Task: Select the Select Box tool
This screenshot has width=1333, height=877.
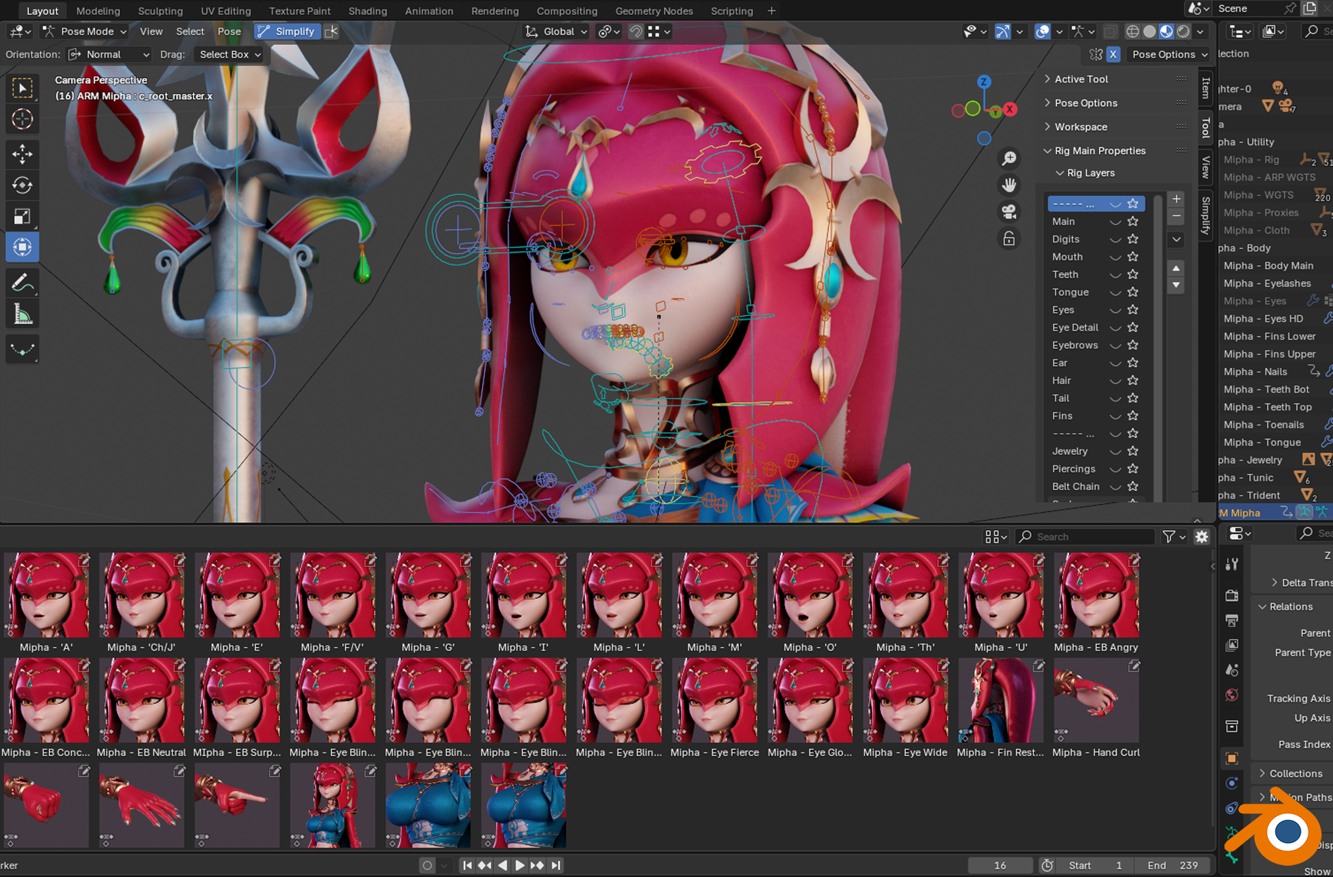Action: point(22,88)
